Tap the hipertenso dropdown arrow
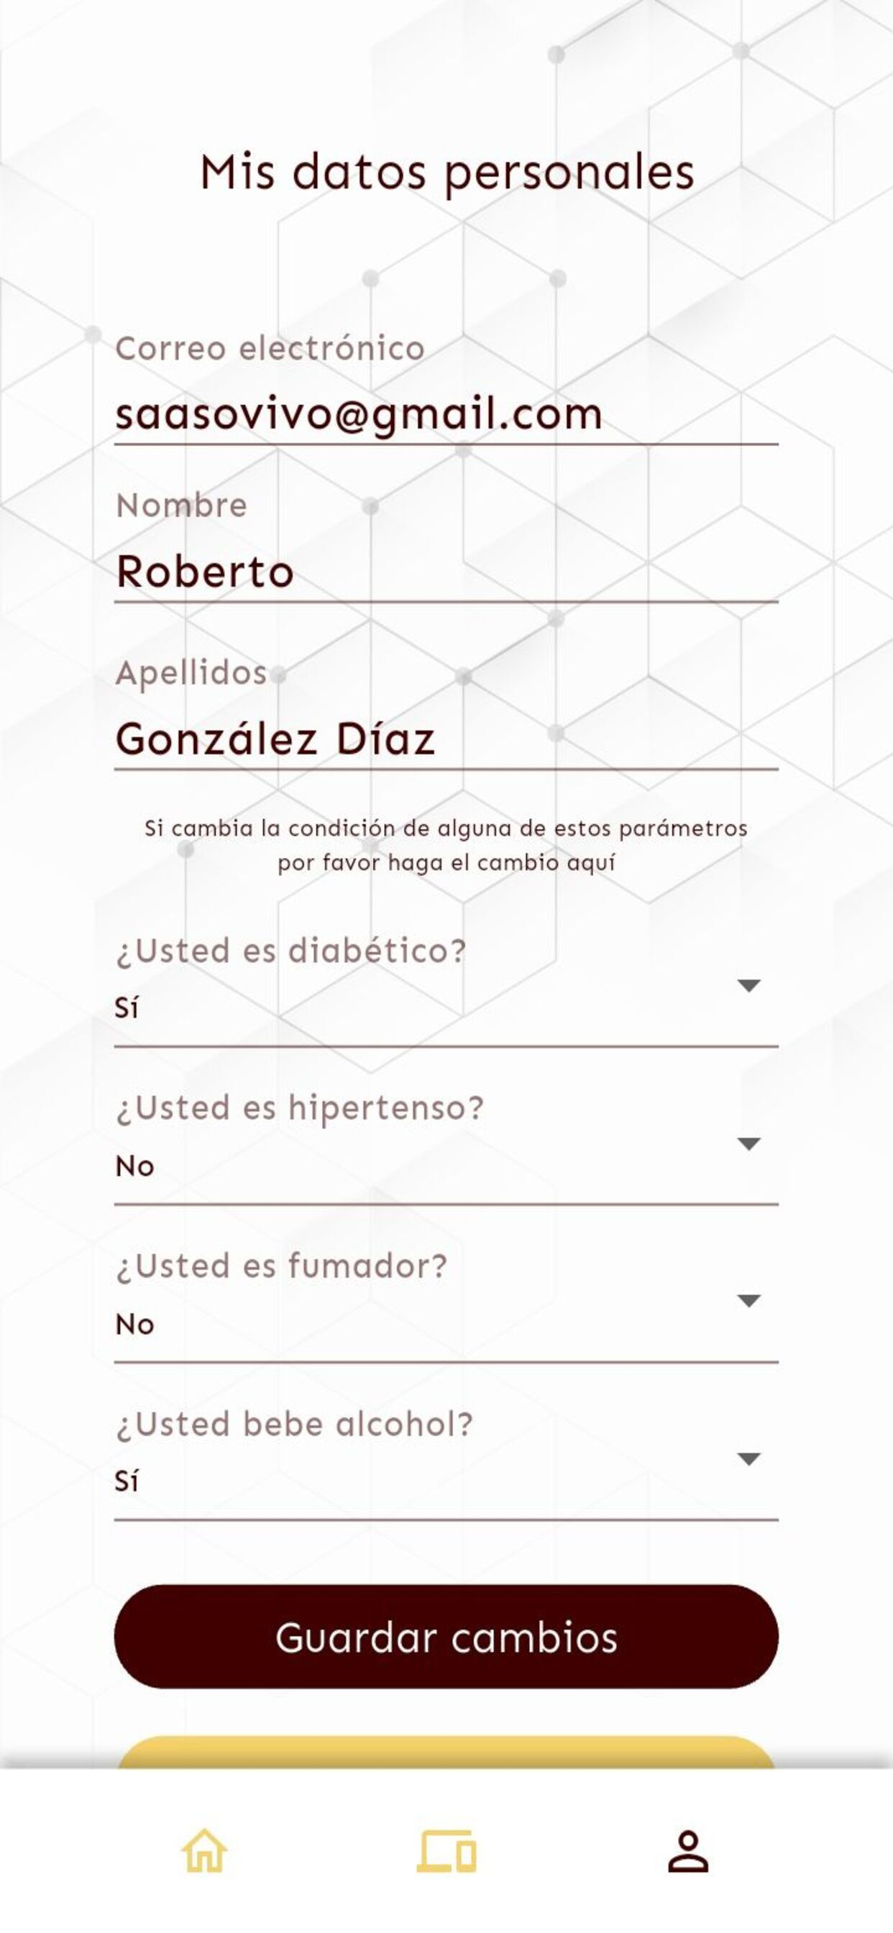This screenshot has height=1933, width=893. (749, 1143)
